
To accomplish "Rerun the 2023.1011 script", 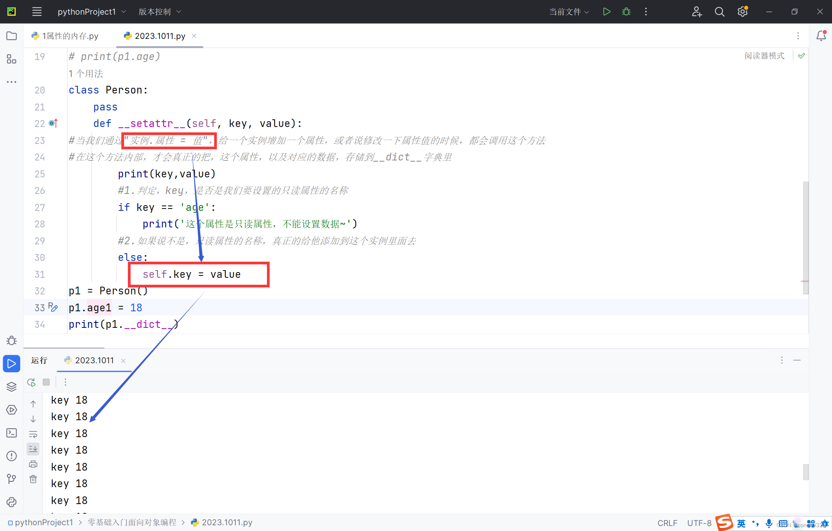I will 32,382.
